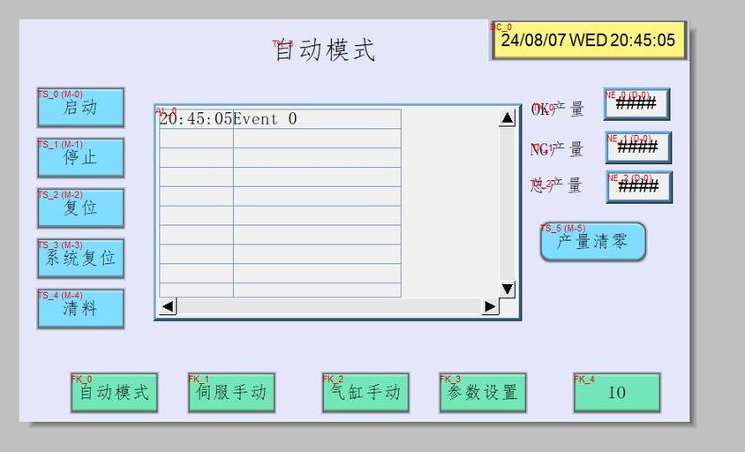The height and width of the screenshot is (452, 745).
Task: Click the 停止 stop button
Action: coord(81,158)
